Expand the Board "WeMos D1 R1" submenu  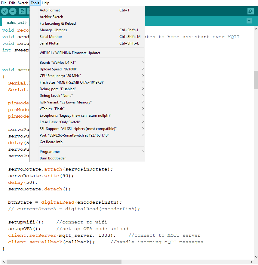click(x=87, y=62)
